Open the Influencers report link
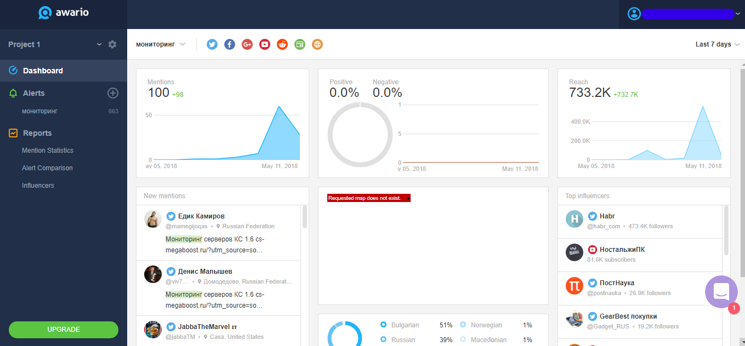745x346 pixels. 38,186
